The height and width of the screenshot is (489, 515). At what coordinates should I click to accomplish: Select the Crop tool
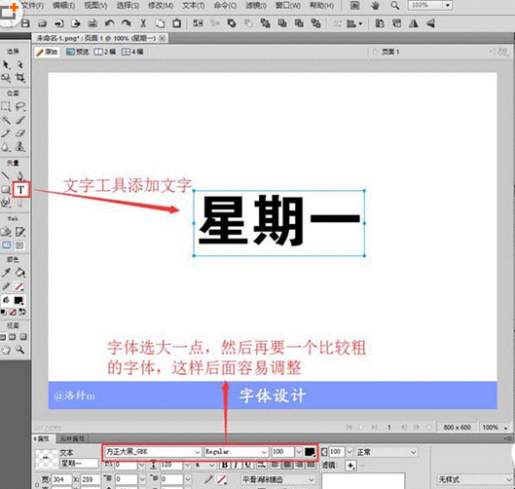coord(20,78)
